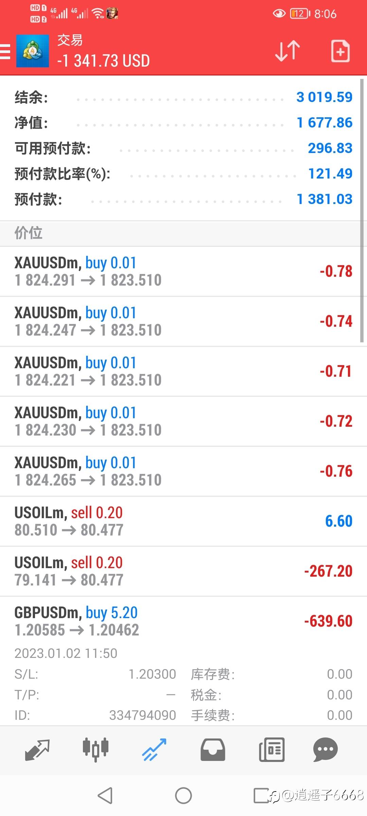367x816 pixels.
Task: Expand the USOILm sell at 80.510 position
Action: click(183, 521)
